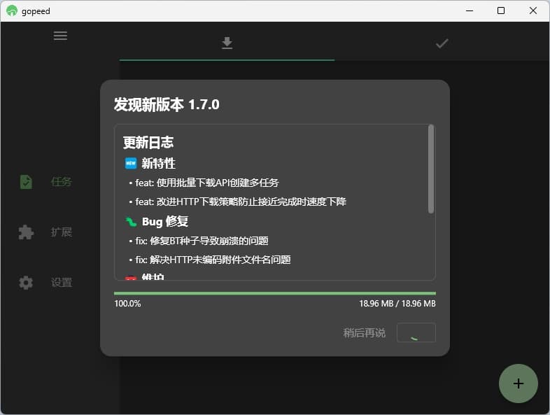Open 任务 in the sidebar
This screenshot has width=550, height=415.
62,182
